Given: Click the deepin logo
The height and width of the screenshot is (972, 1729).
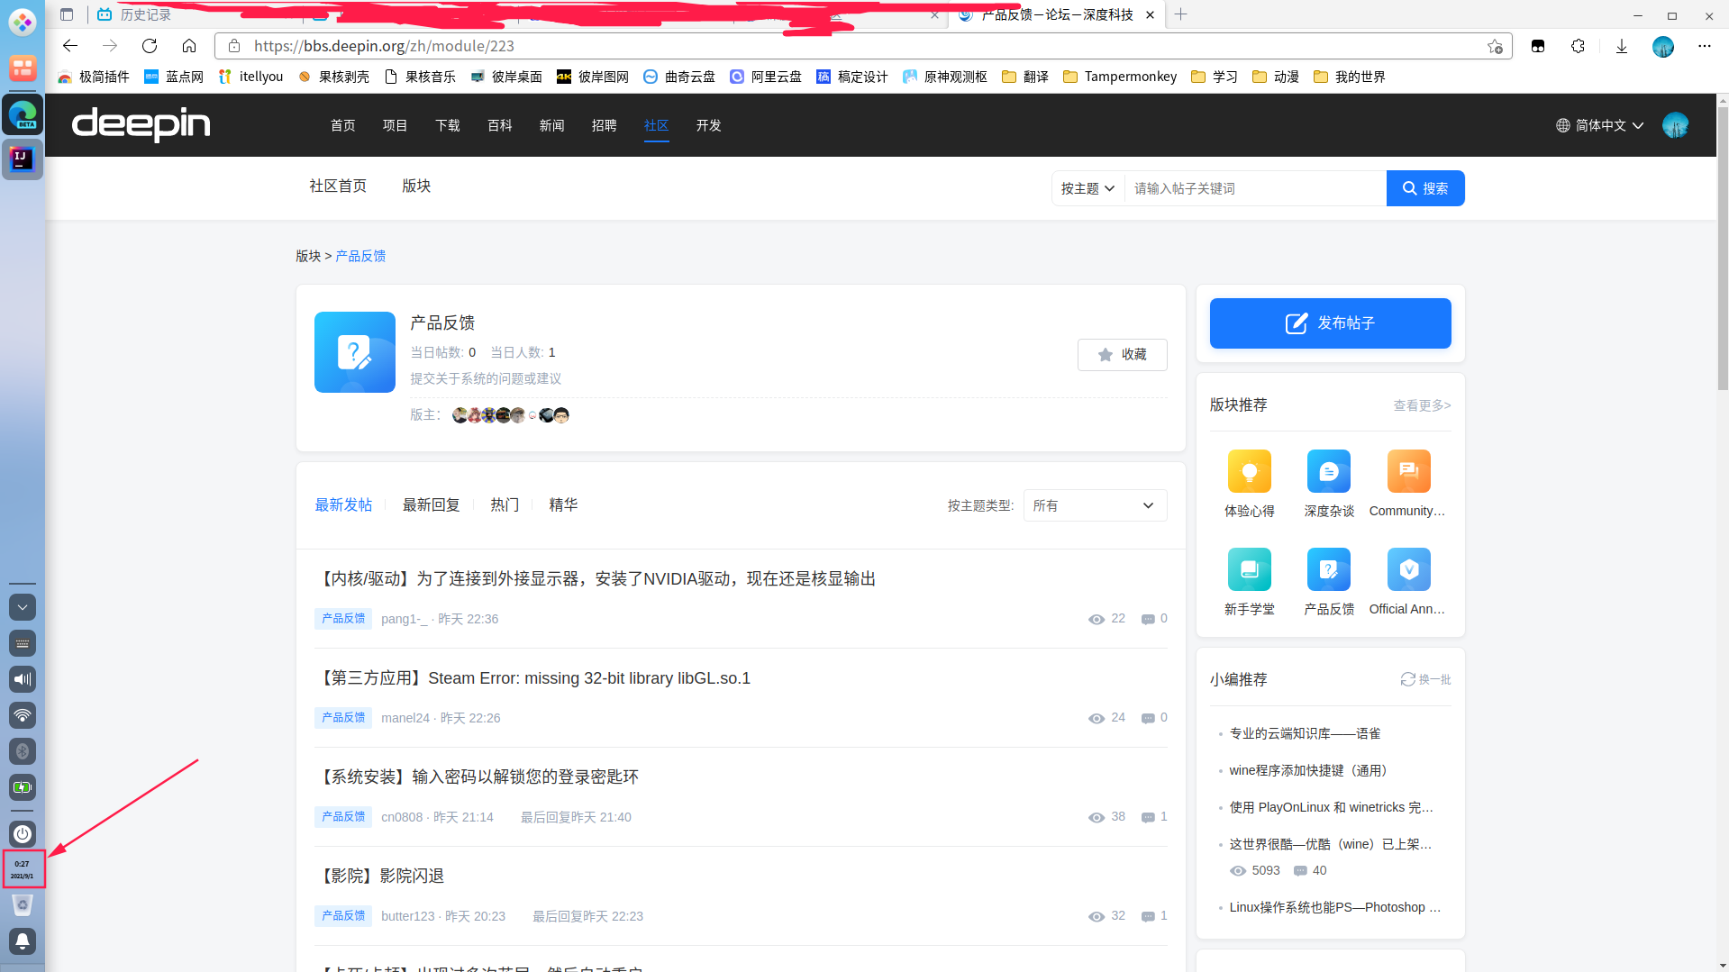Looking at the screenshot, I should [x=141, y=124].
